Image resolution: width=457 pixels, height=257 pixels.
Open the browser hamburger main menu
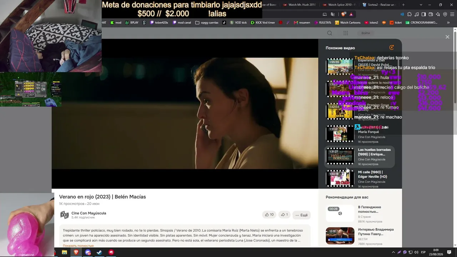point(452,14)
